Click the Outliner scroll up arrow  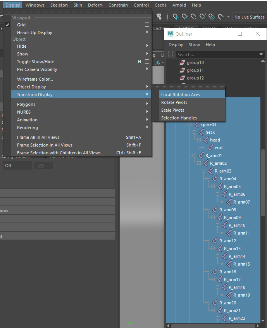point(263,61)
